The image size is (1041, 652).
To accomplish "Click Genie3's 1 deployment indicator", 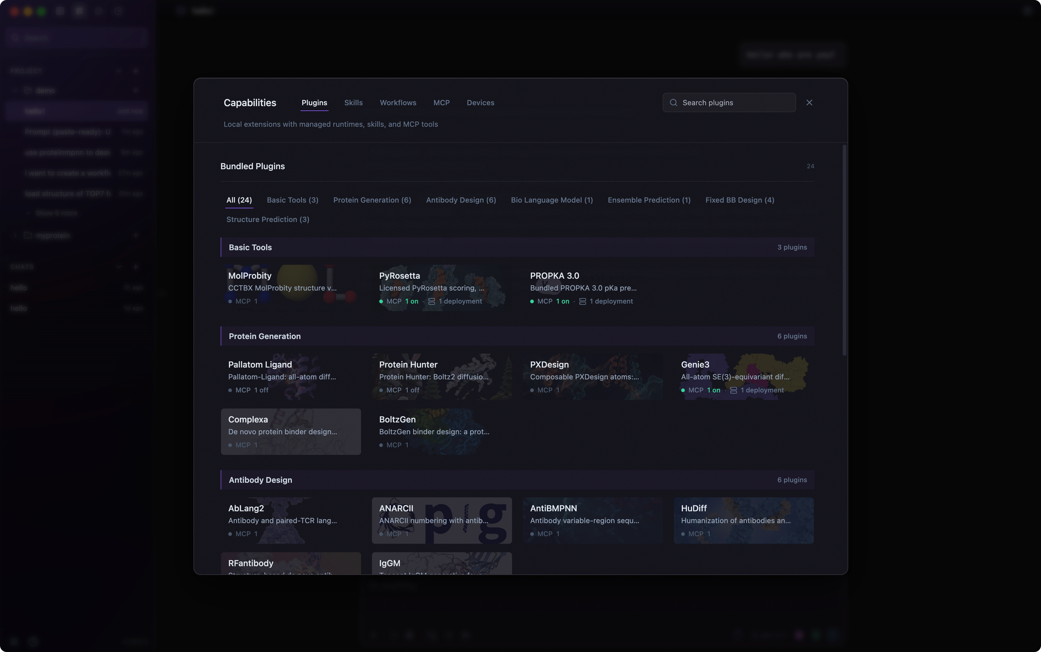I will [757, 390].
